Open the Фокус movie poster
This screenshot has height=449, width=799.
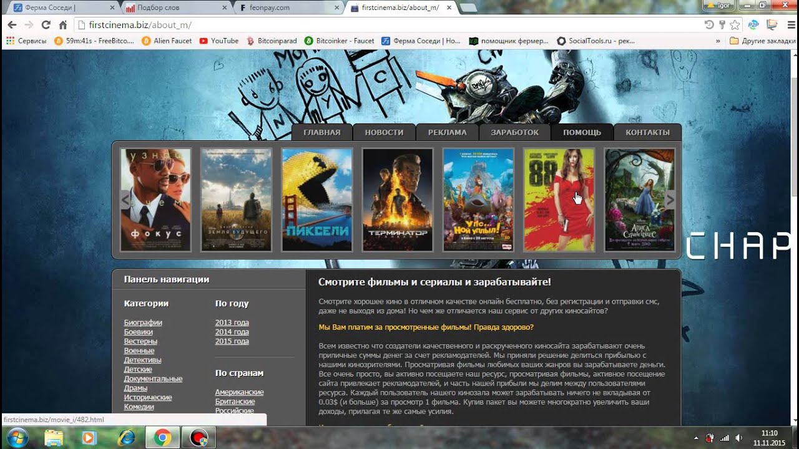[156, 200]
